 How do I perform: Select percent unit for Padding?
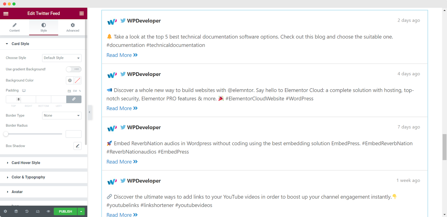click(x=80, y=91)
